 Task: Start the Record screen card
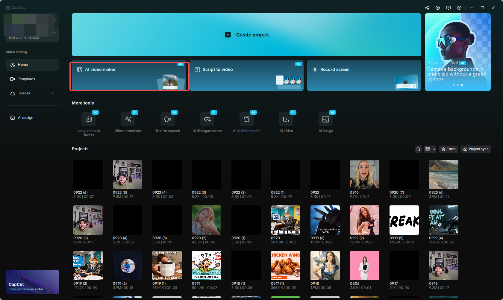point(364,75)
